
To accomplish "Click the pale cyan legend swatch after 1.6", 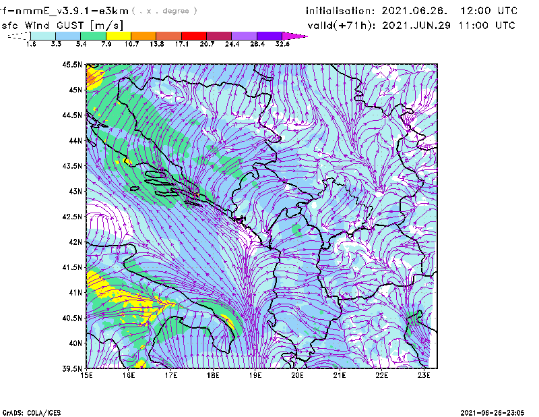I will tap(43, 36).
